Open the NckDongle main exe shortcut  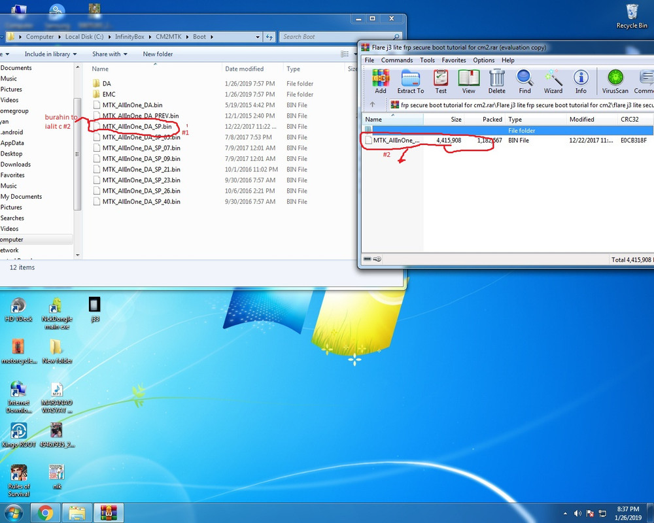57,314
